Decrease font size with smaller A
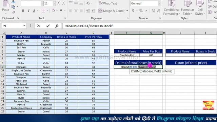 coord(64,3)
